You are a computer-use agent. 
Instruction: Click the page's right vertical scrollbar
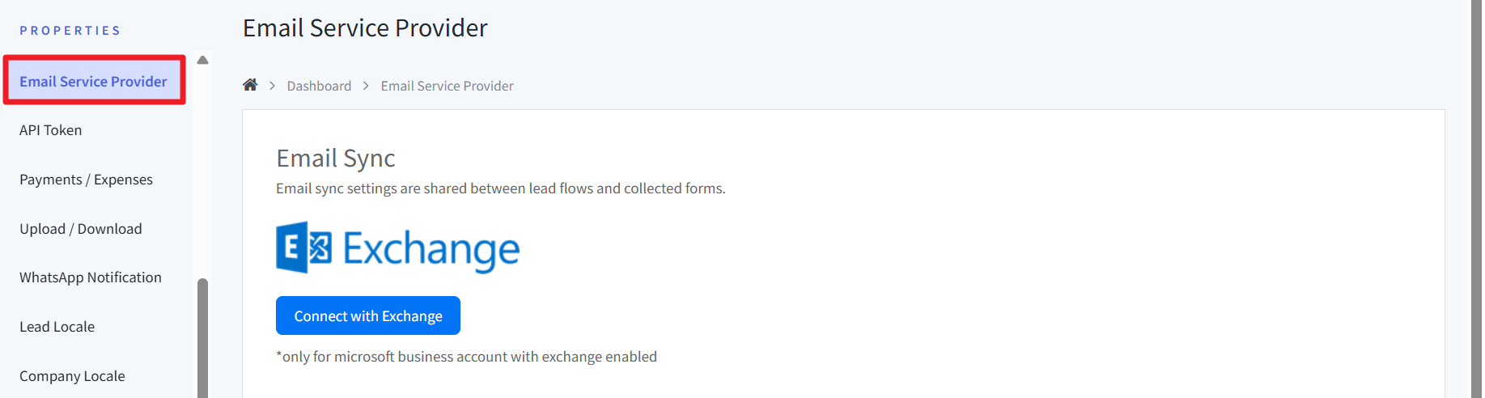1477,199
